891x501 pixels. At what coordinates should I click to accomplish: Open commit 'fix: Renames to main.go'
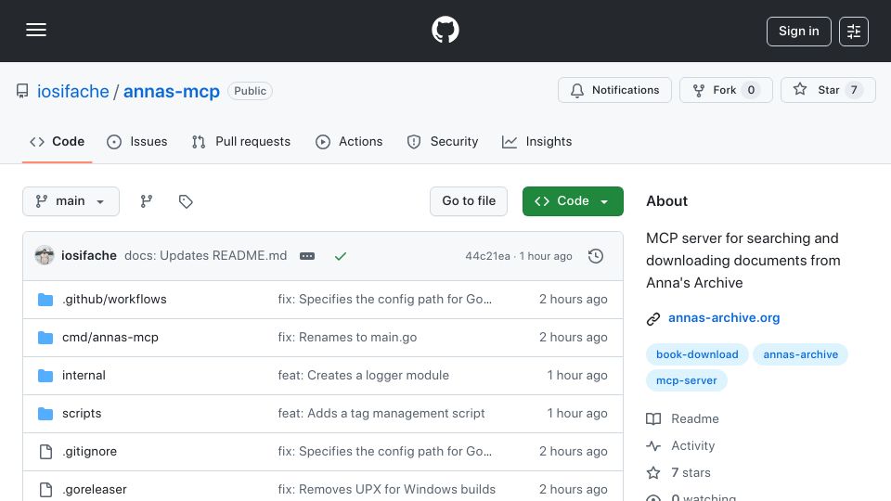pos(347,338)
